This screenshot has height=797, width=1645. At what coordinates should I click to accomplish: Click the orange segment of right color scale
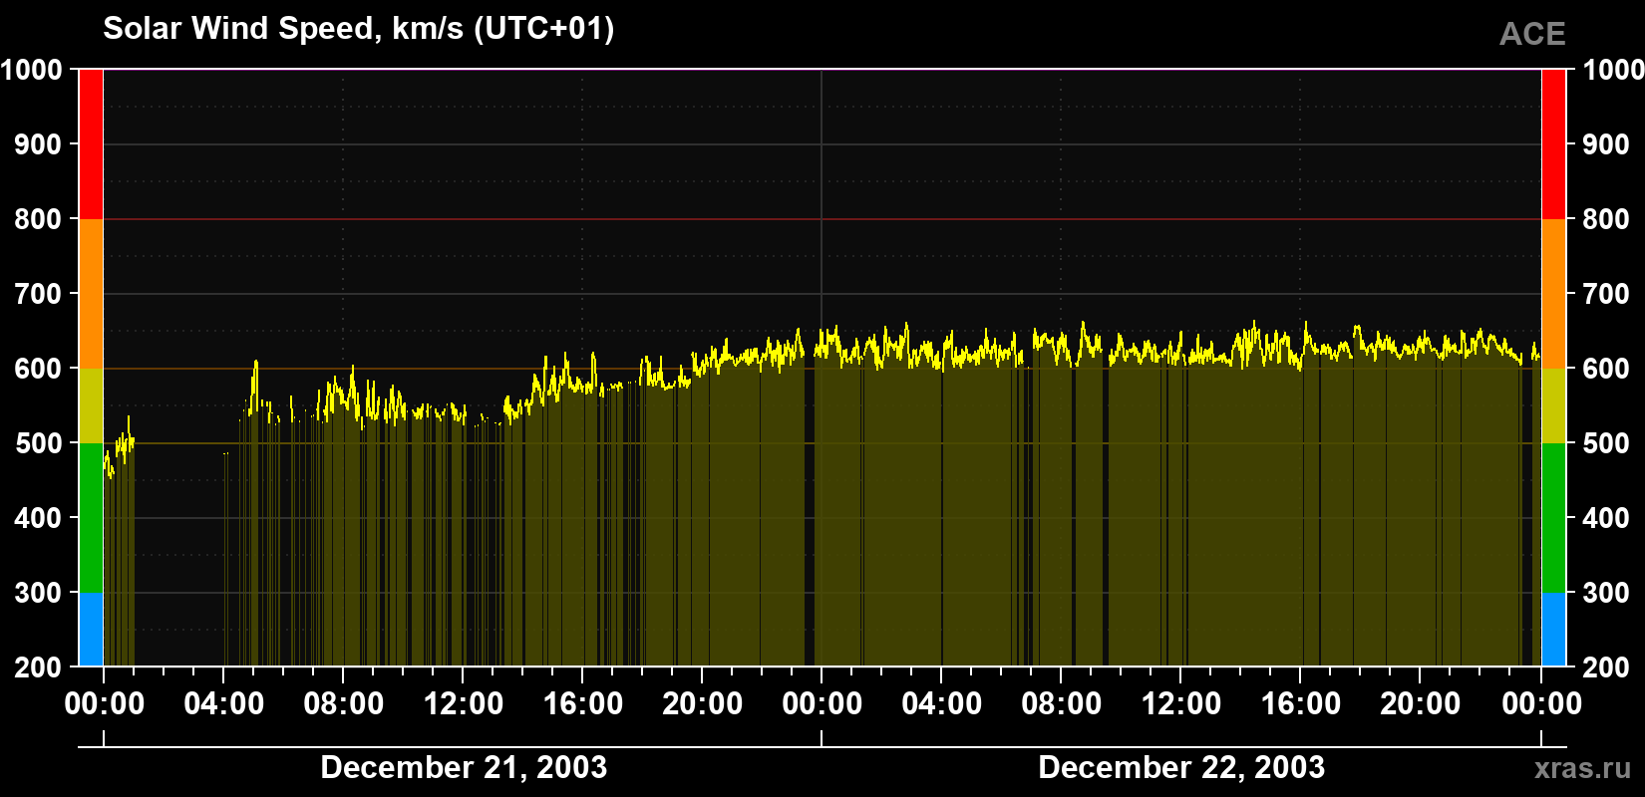point(1553,294)
